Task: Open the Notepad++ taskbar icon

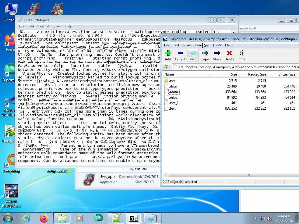Action: pyautogui.click(x=117, y=218)
